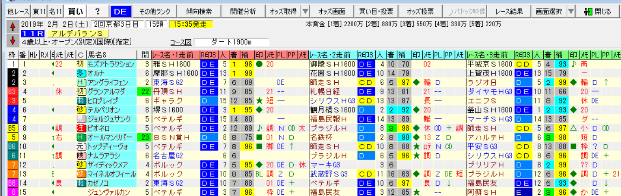Click the 初 icon beside モズアトラクション

tap(81, 64)
